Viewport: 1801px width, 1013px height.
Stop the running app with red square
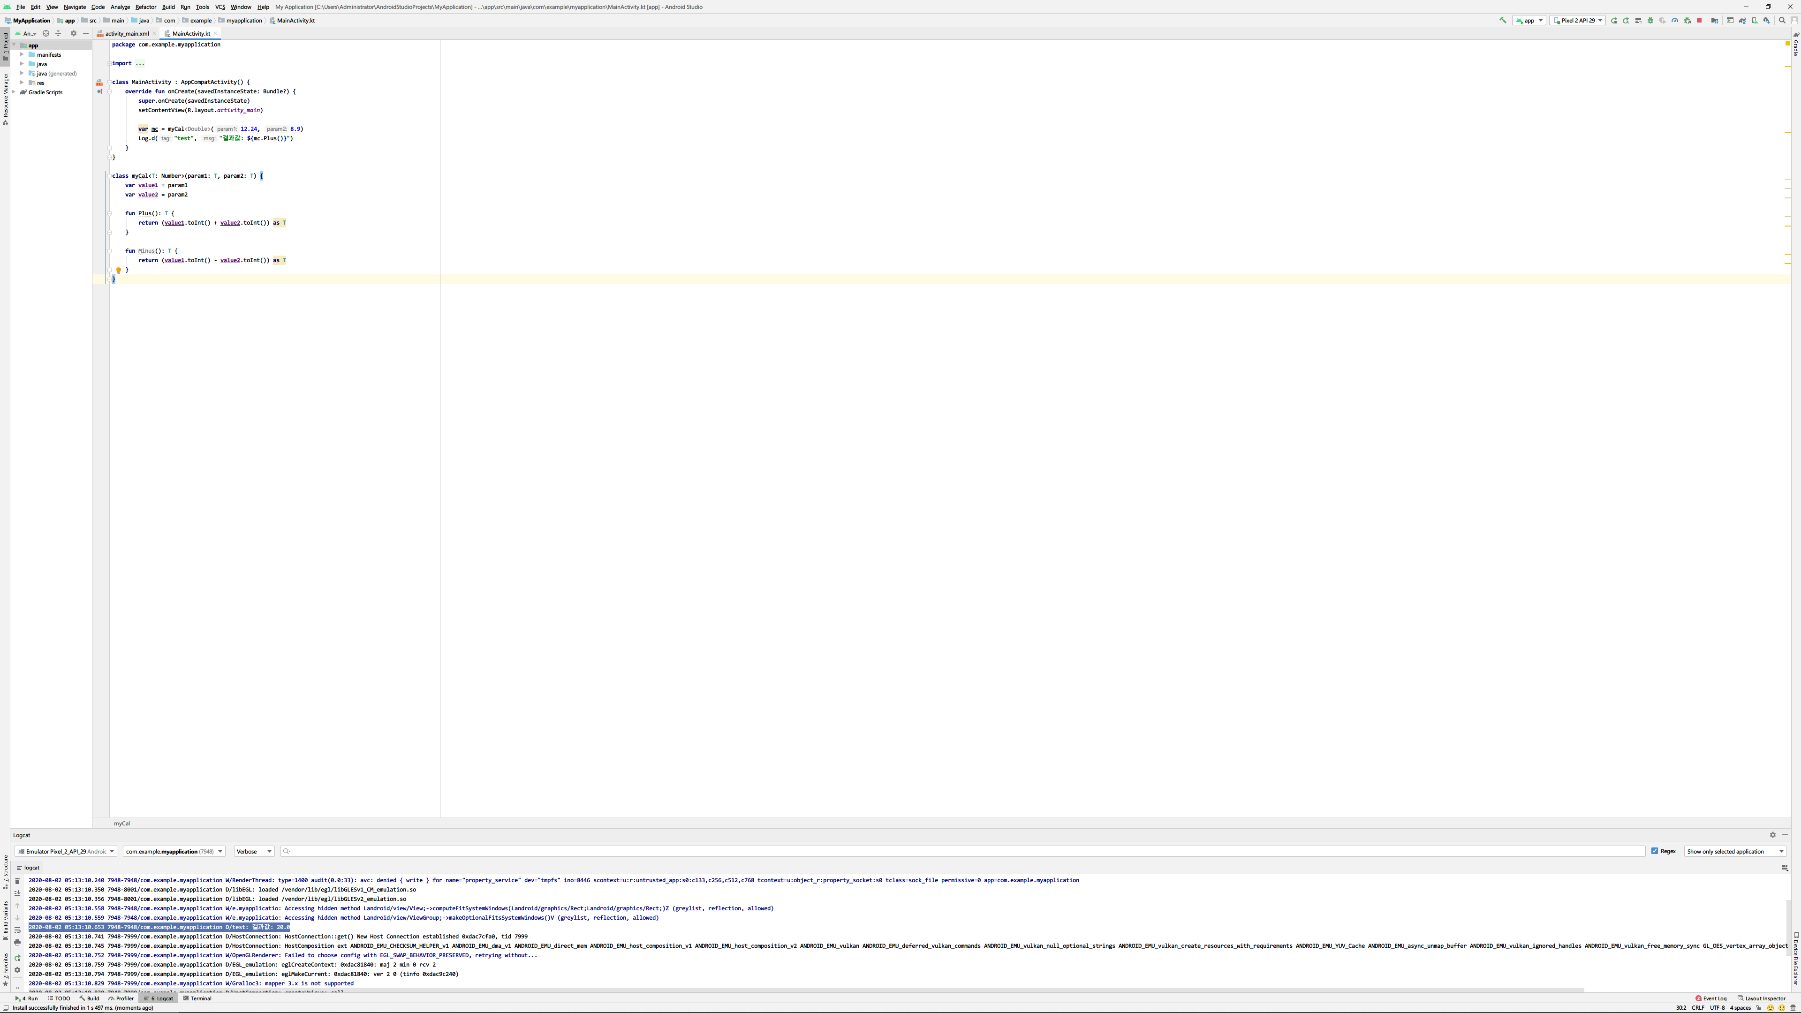tap(1699, 20)
